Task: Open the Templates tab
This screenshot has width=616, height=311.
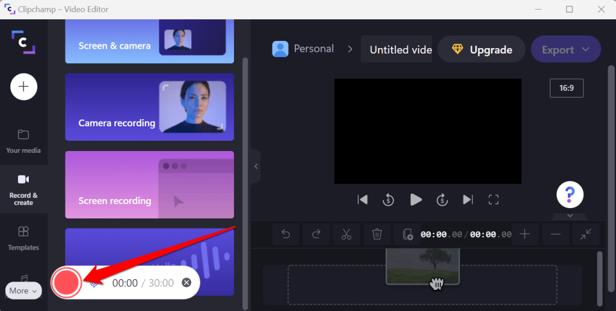Action: pyautogui.click(x=23, y=238)
